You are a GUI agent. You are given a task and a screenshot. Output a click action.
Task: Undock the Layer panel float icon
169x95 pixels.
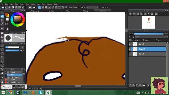[x=166, y=31]
